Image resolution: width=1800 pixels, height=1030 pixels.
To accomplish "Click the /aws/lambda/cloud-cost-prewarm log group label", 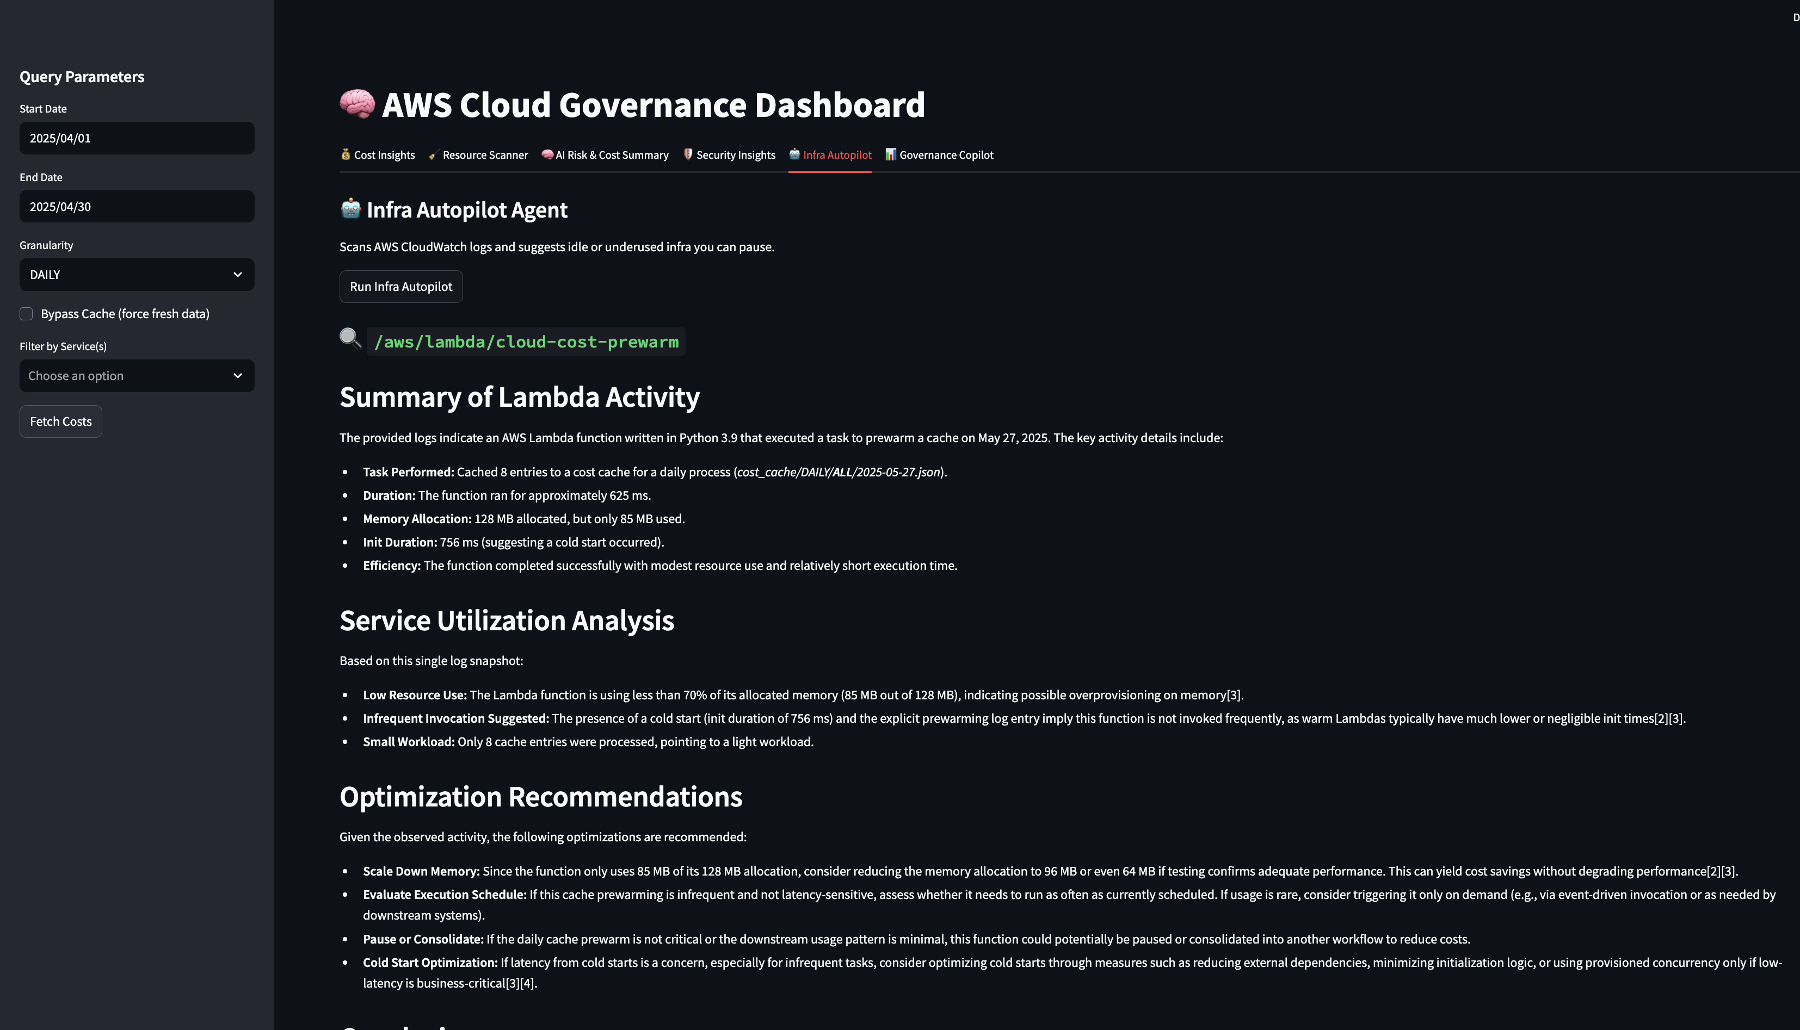I will 526,342.
